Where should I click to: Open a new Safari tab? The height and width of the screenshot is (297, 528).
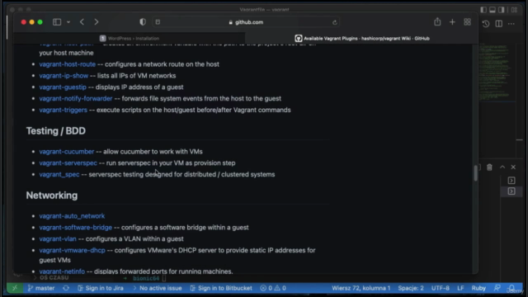point(452,22)
